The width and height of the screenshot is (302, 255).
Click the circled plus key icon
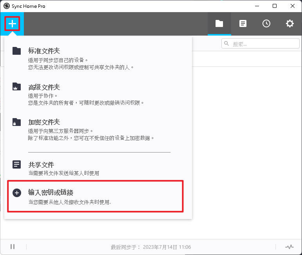coord(17,193)
